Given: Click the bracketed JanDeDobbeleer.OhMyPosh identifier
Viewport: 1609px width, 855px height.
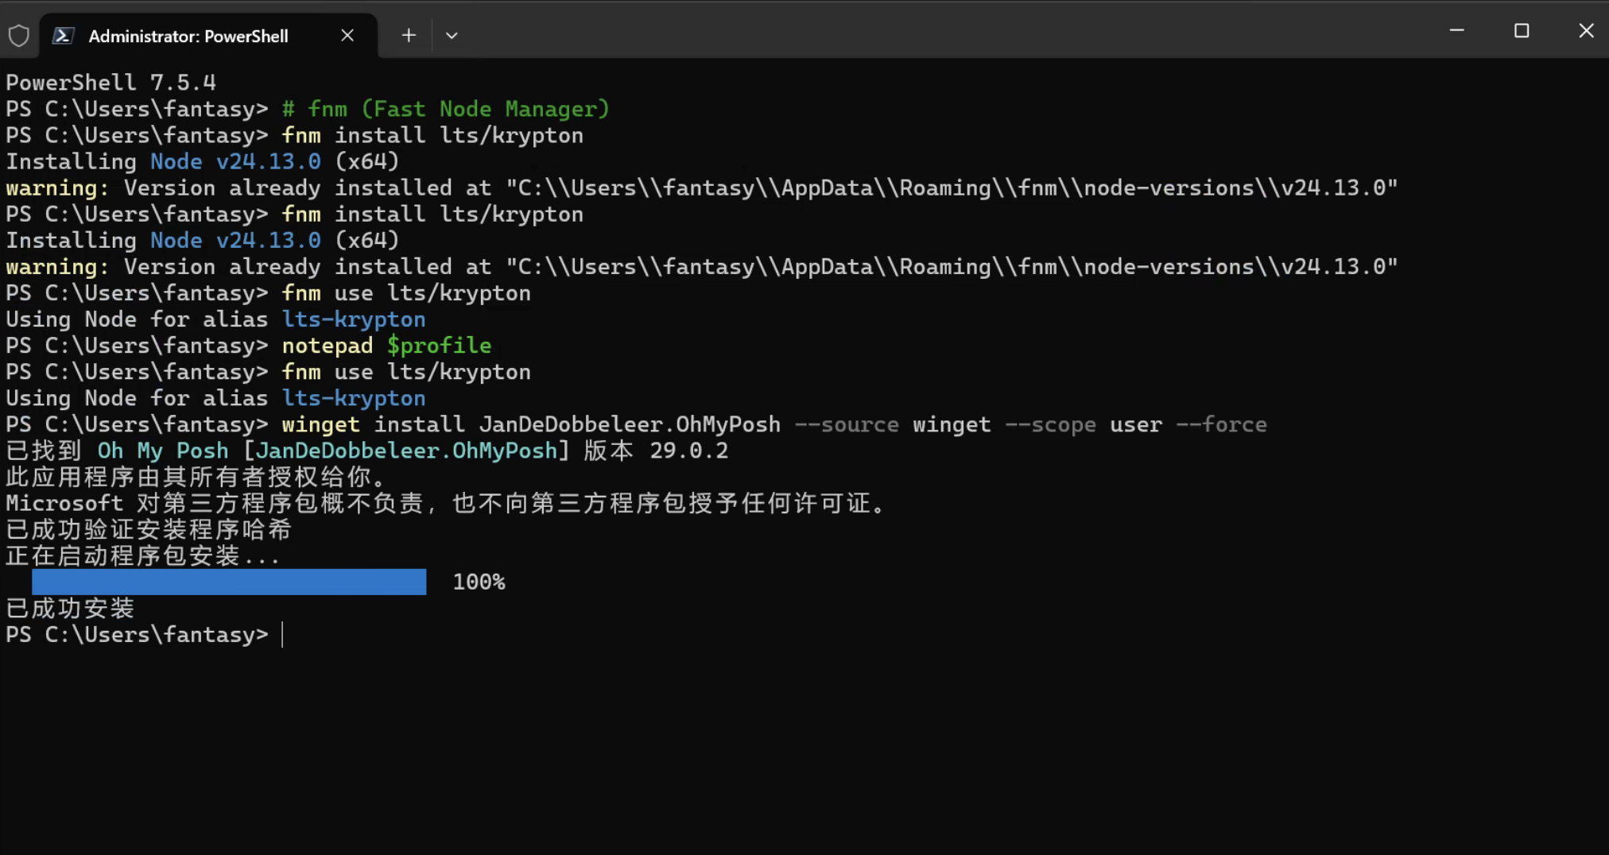Looking at the screenshot, I should coord(406,451).
